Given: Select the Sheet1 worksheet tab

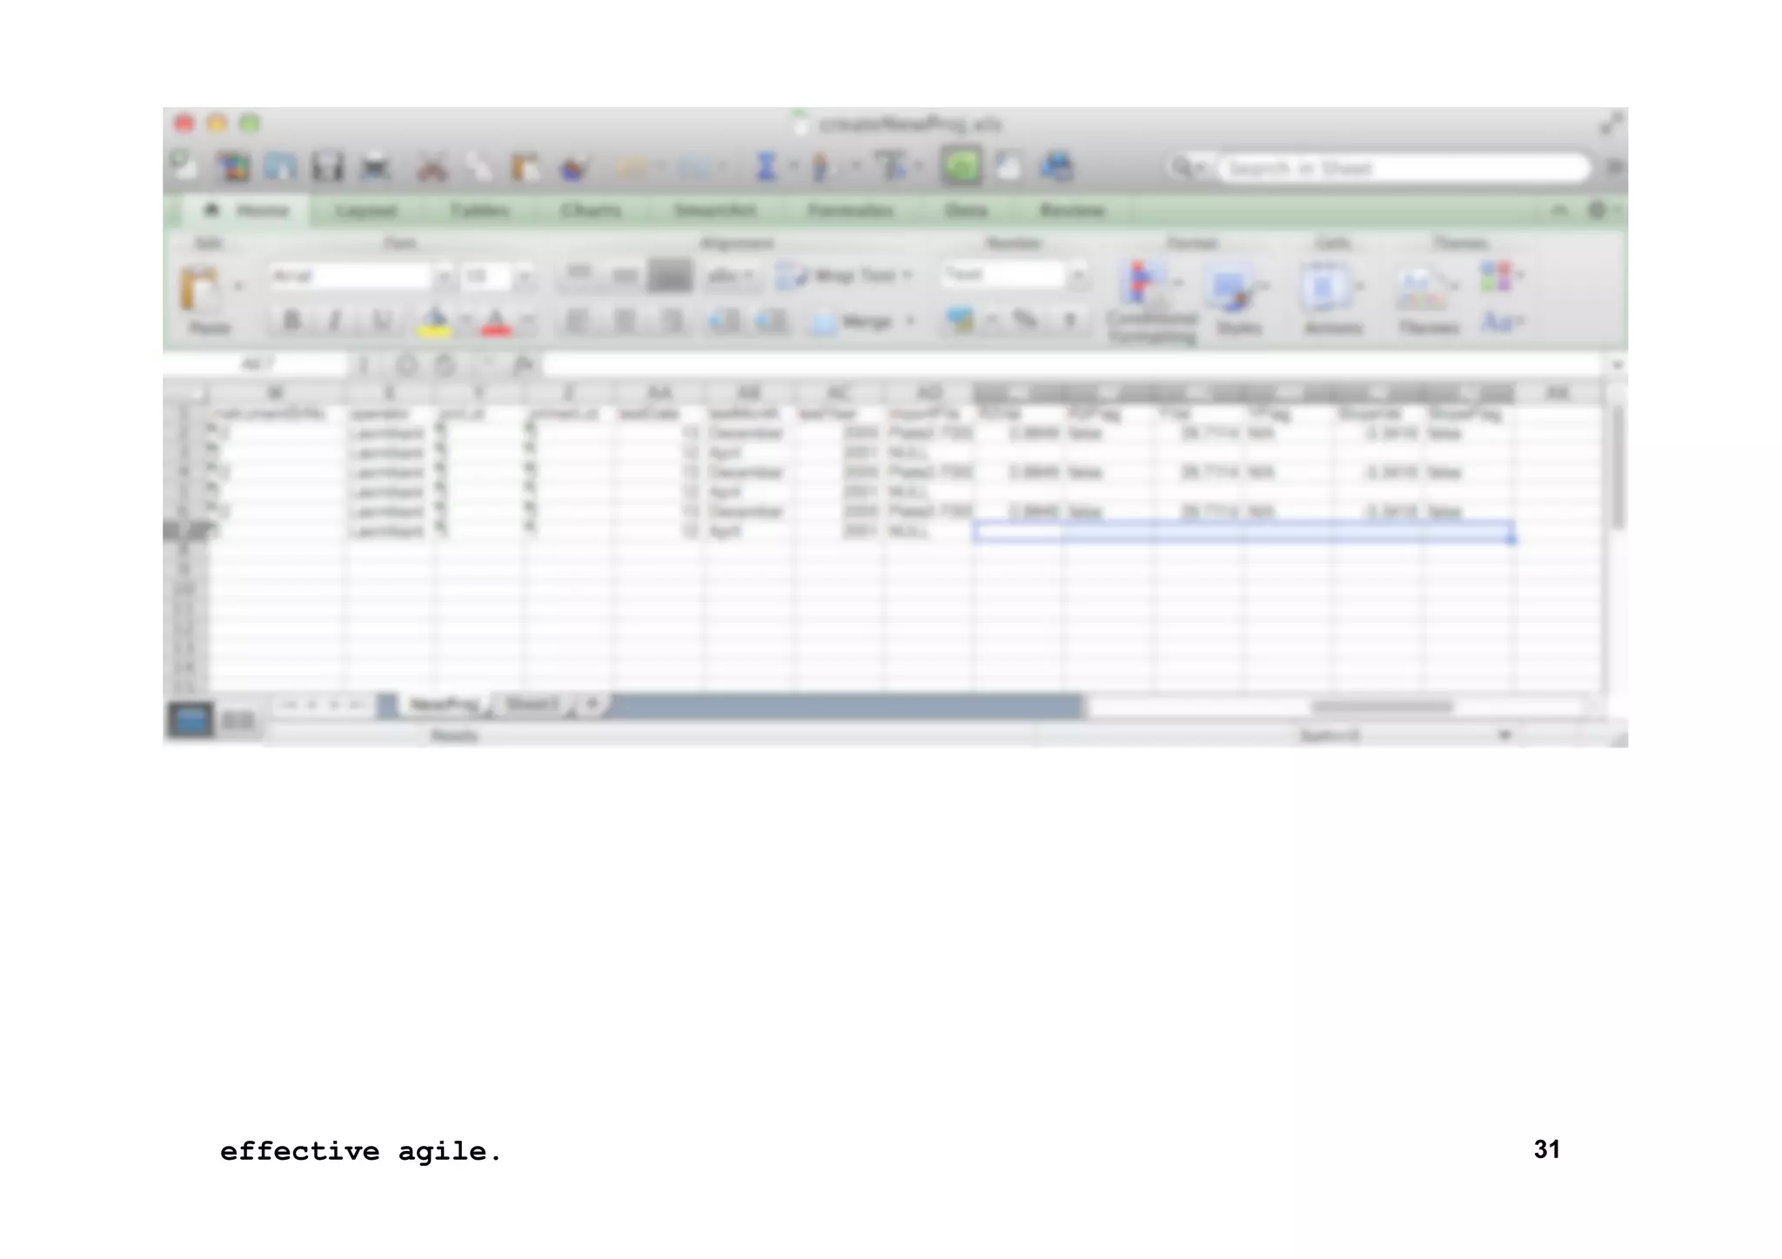Looking at the screenshot, I should 532,704.
